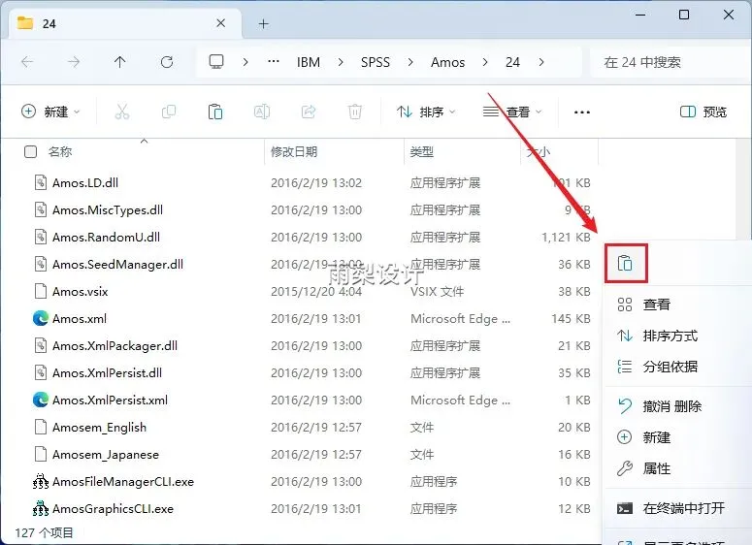Screen dimensions: 752x545
Task: Click the This PC monitor icon in the address bar
Action: (216, 62)
